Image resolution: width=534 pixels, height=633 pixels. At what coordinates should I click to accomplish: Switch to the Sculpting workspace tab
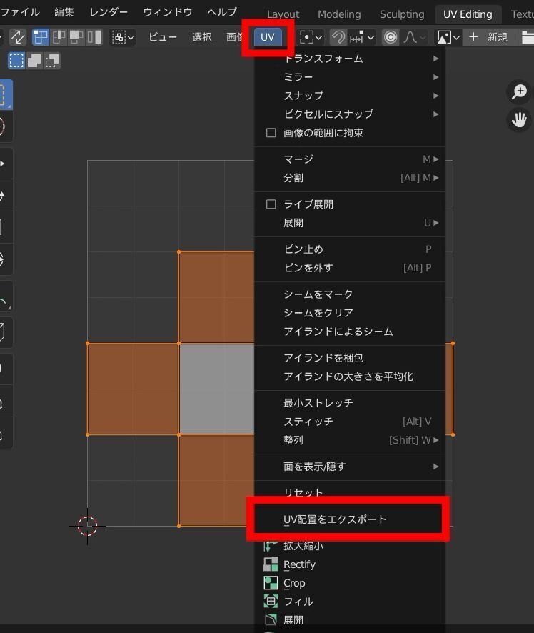pos(402,14)
